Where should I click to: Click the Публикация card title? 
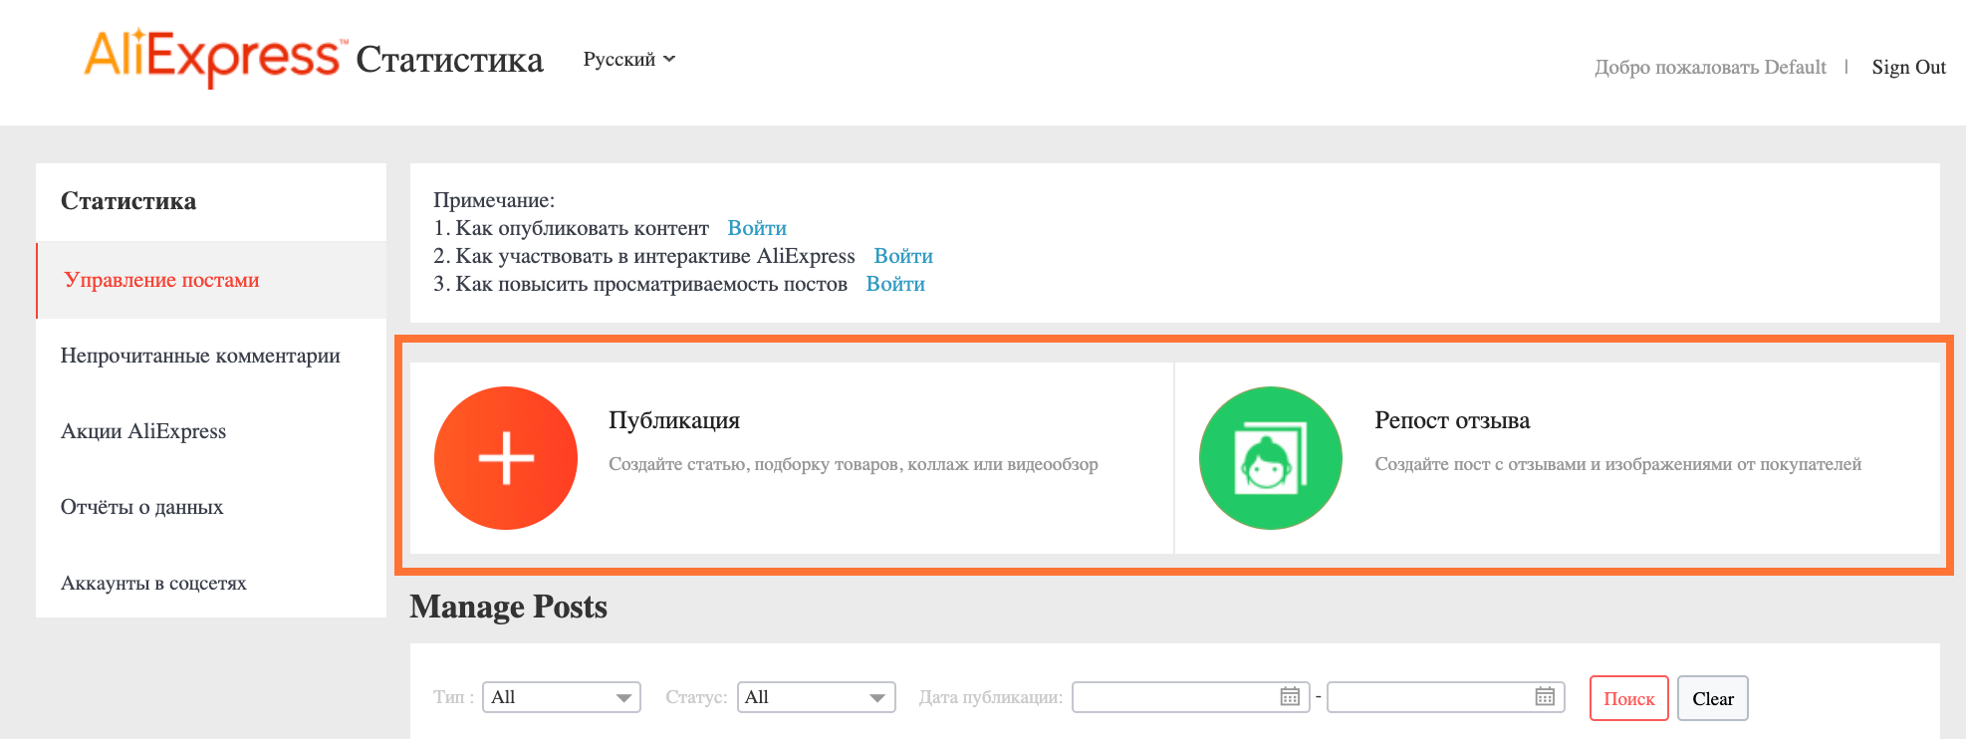coord(674,420)
